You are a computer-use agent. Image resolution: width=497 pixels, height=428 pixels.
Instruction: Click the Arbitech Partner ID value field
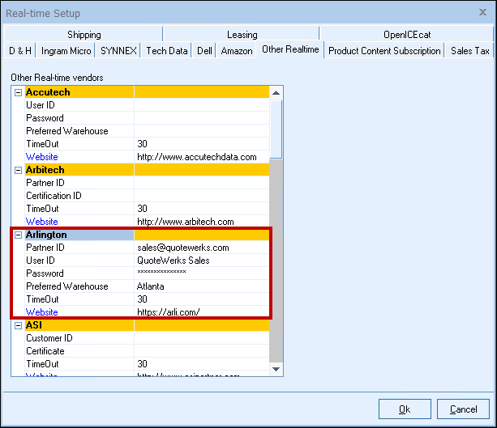pyautogui.click(x=202, y=183)
